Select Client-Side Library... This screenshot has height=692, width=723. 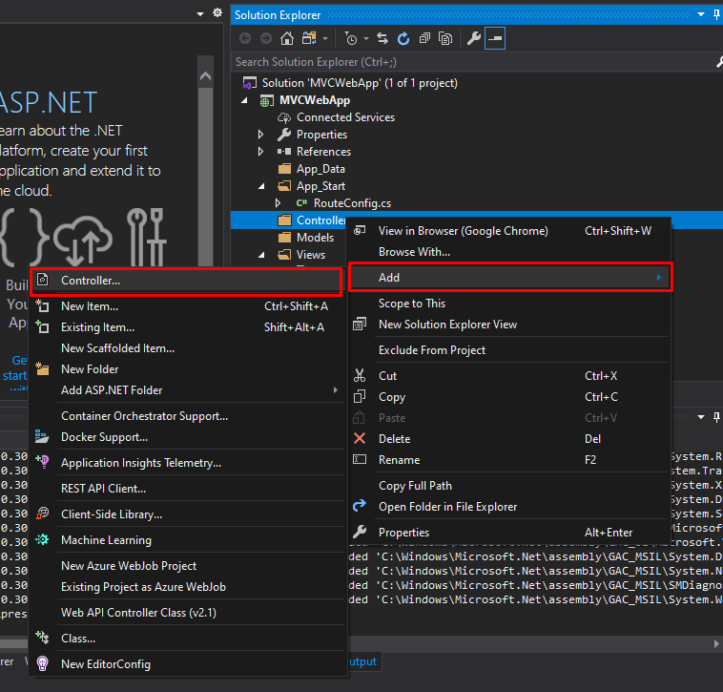[x=187, y=514]
